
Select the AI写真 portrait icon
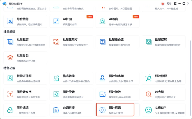pos(102,21)
